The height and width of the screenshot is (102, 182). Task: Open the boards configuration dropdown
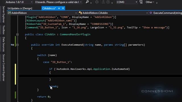pos(58,2)
